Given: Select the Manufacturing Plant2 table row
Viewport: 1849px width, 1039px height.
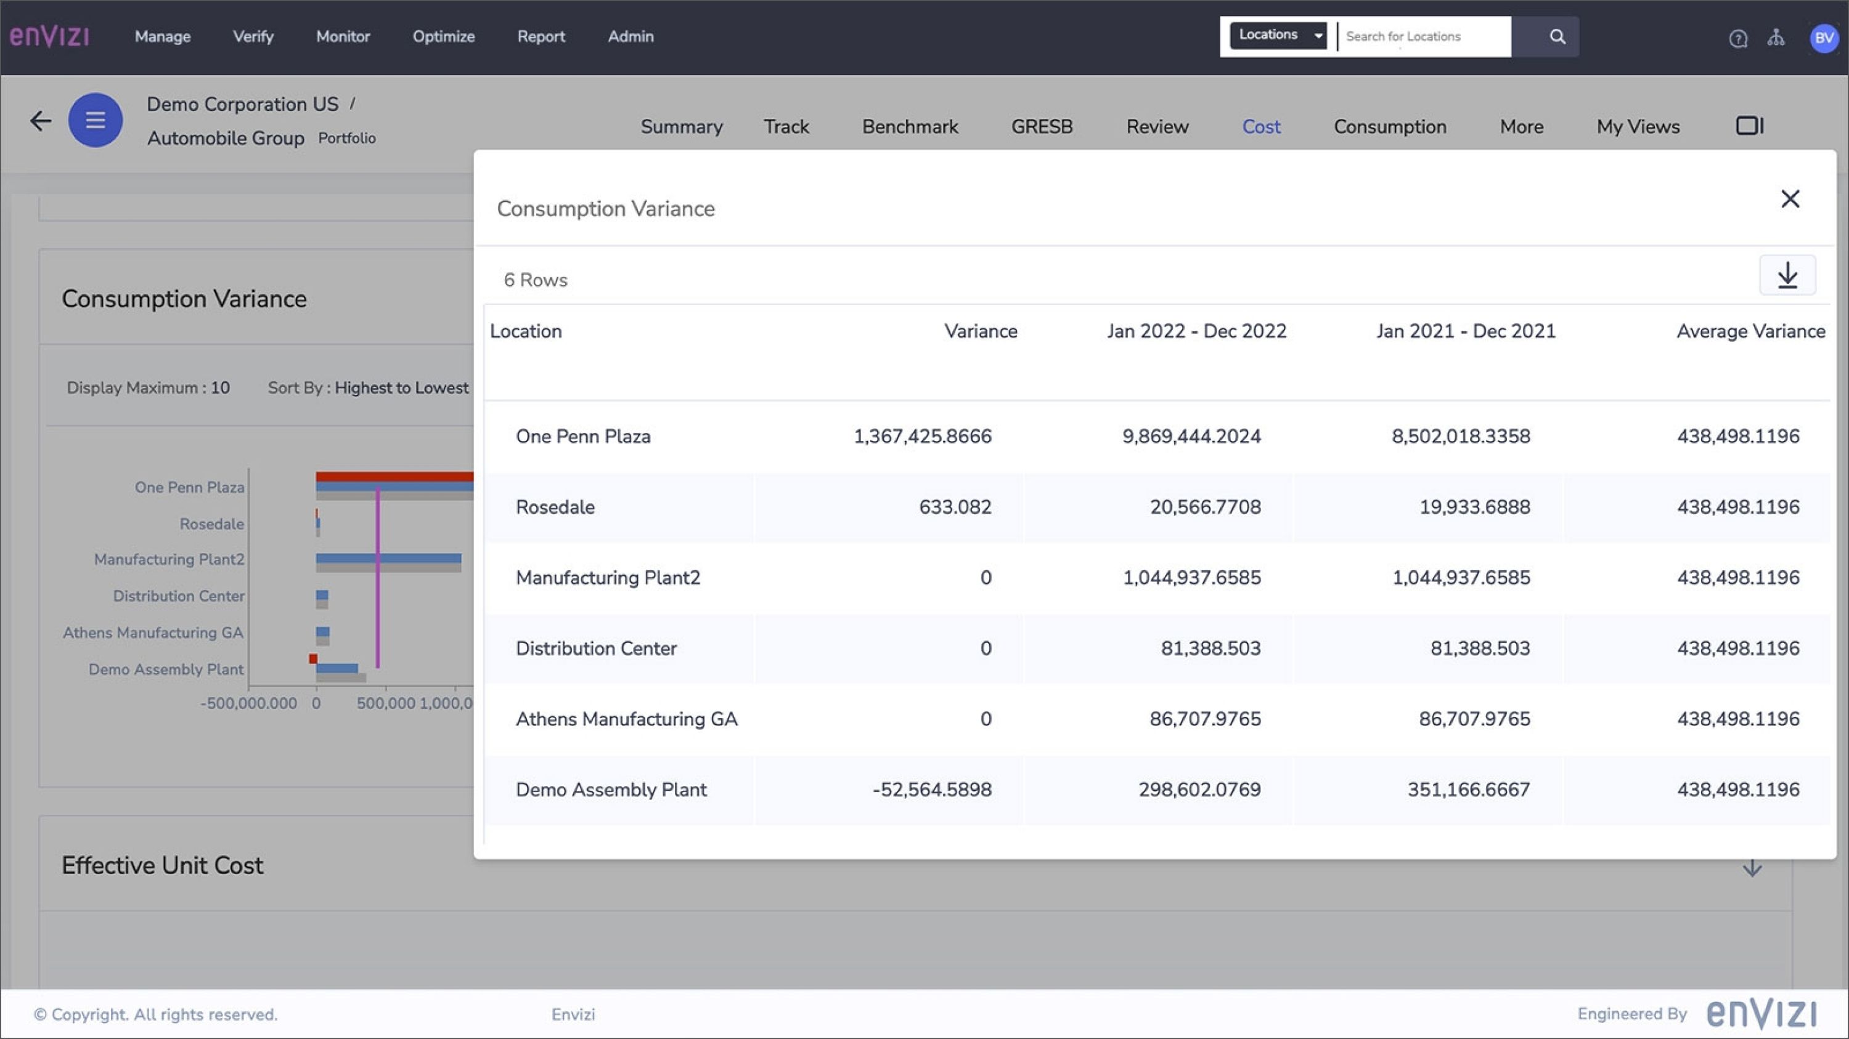Looking at the screenshot, I should 1157,578.
